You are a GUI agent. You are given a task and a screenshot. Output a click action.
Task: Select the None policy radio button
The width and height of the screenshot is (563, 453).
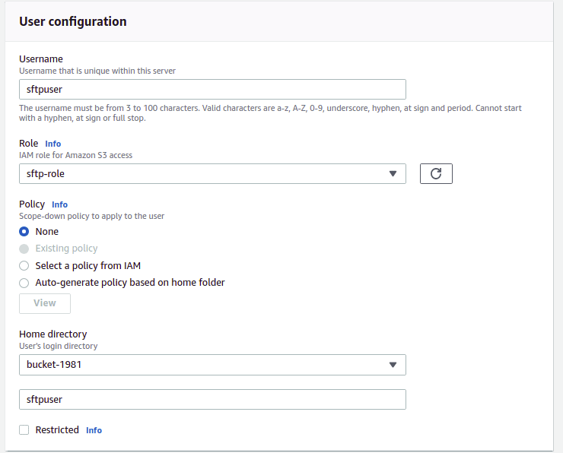click(24, 232)
